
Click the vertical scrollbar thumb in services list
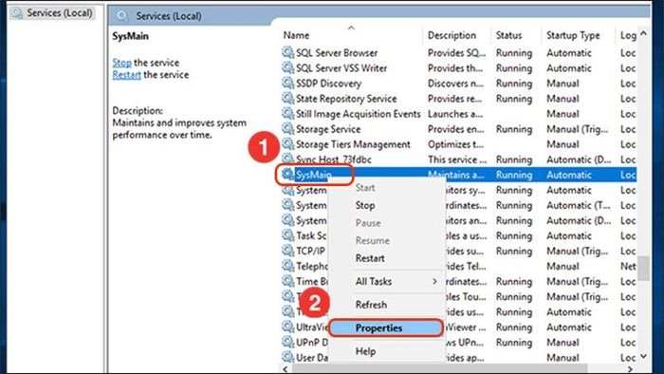[644, 268]
